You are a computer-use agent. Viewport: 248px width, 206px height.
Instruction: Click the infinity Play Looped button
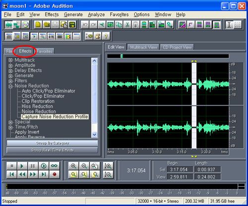point(54,166)
